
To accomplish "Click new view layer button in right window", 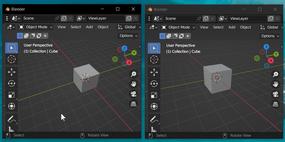I will [271, 18].
